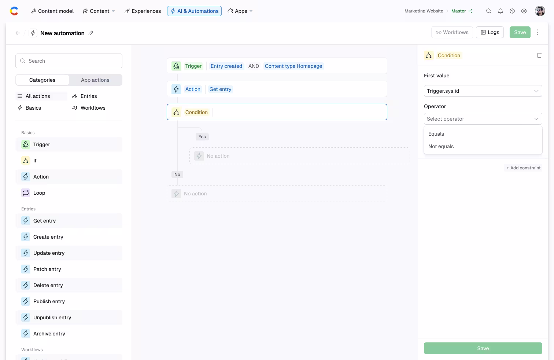
Task: Switch to the Categories tab
Action: (43, 80)
